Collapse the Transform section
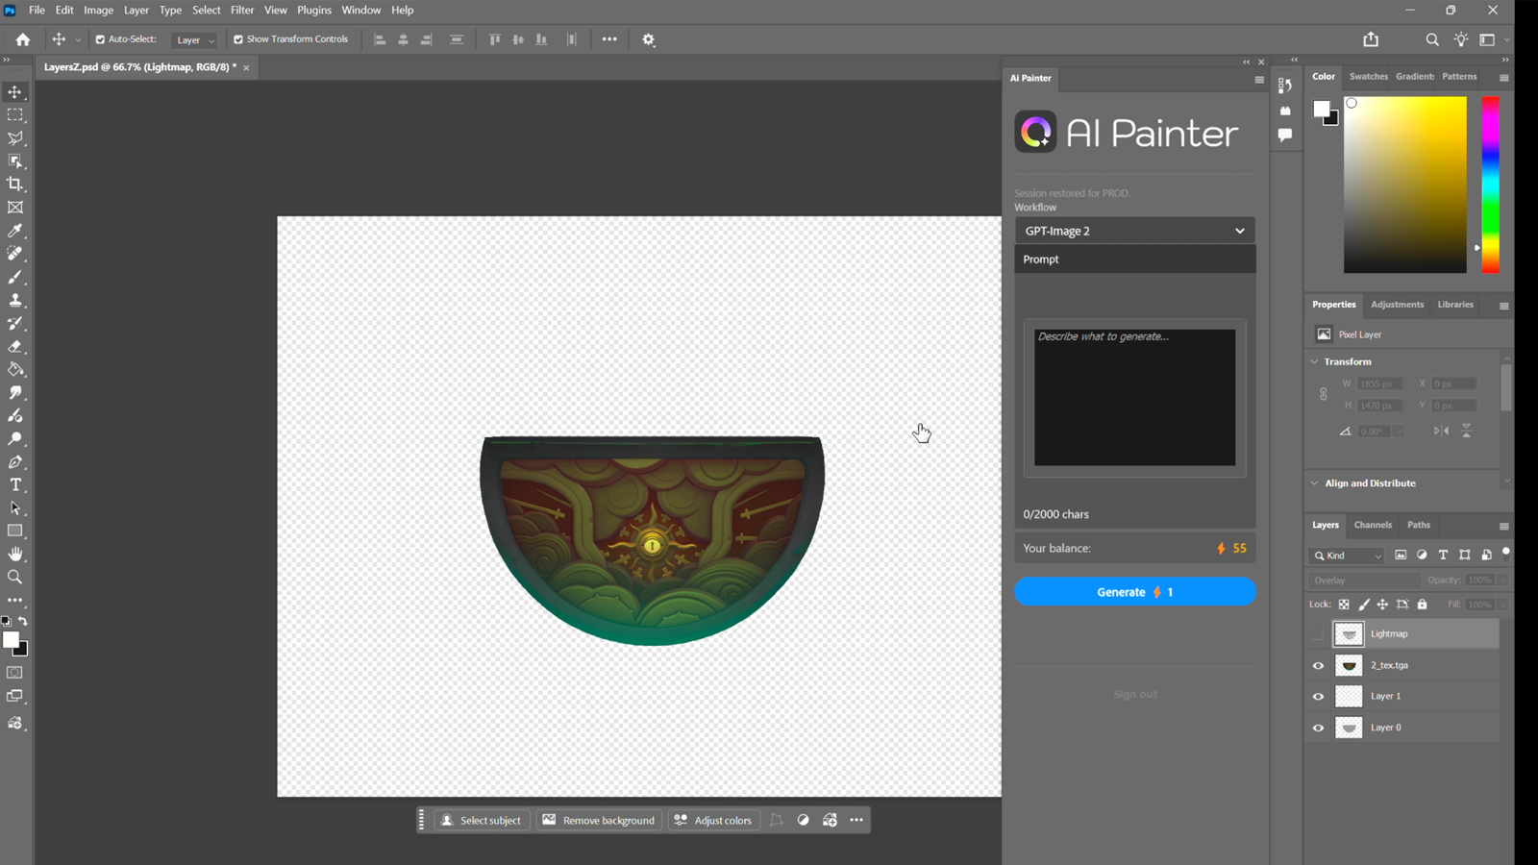1538x865 pixels. click(x=1315, y=361)
